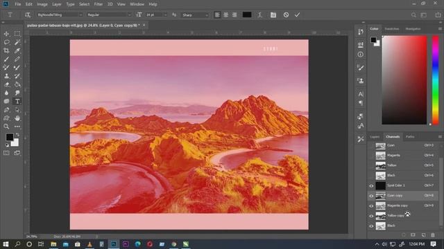This screenshot has width=444, height=249.
Task: Switch to the Layers tab
Action: [x=375, y=137]
